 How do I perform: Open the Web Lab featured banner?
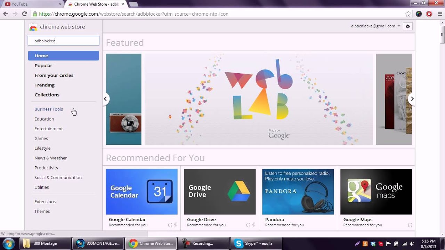(258, 99)
